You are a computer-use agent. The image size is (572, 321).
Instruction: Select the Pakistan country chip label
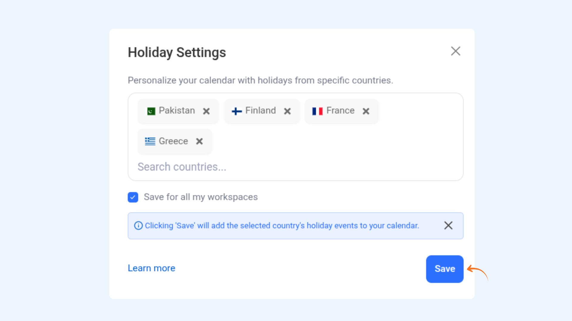(177, 111)
